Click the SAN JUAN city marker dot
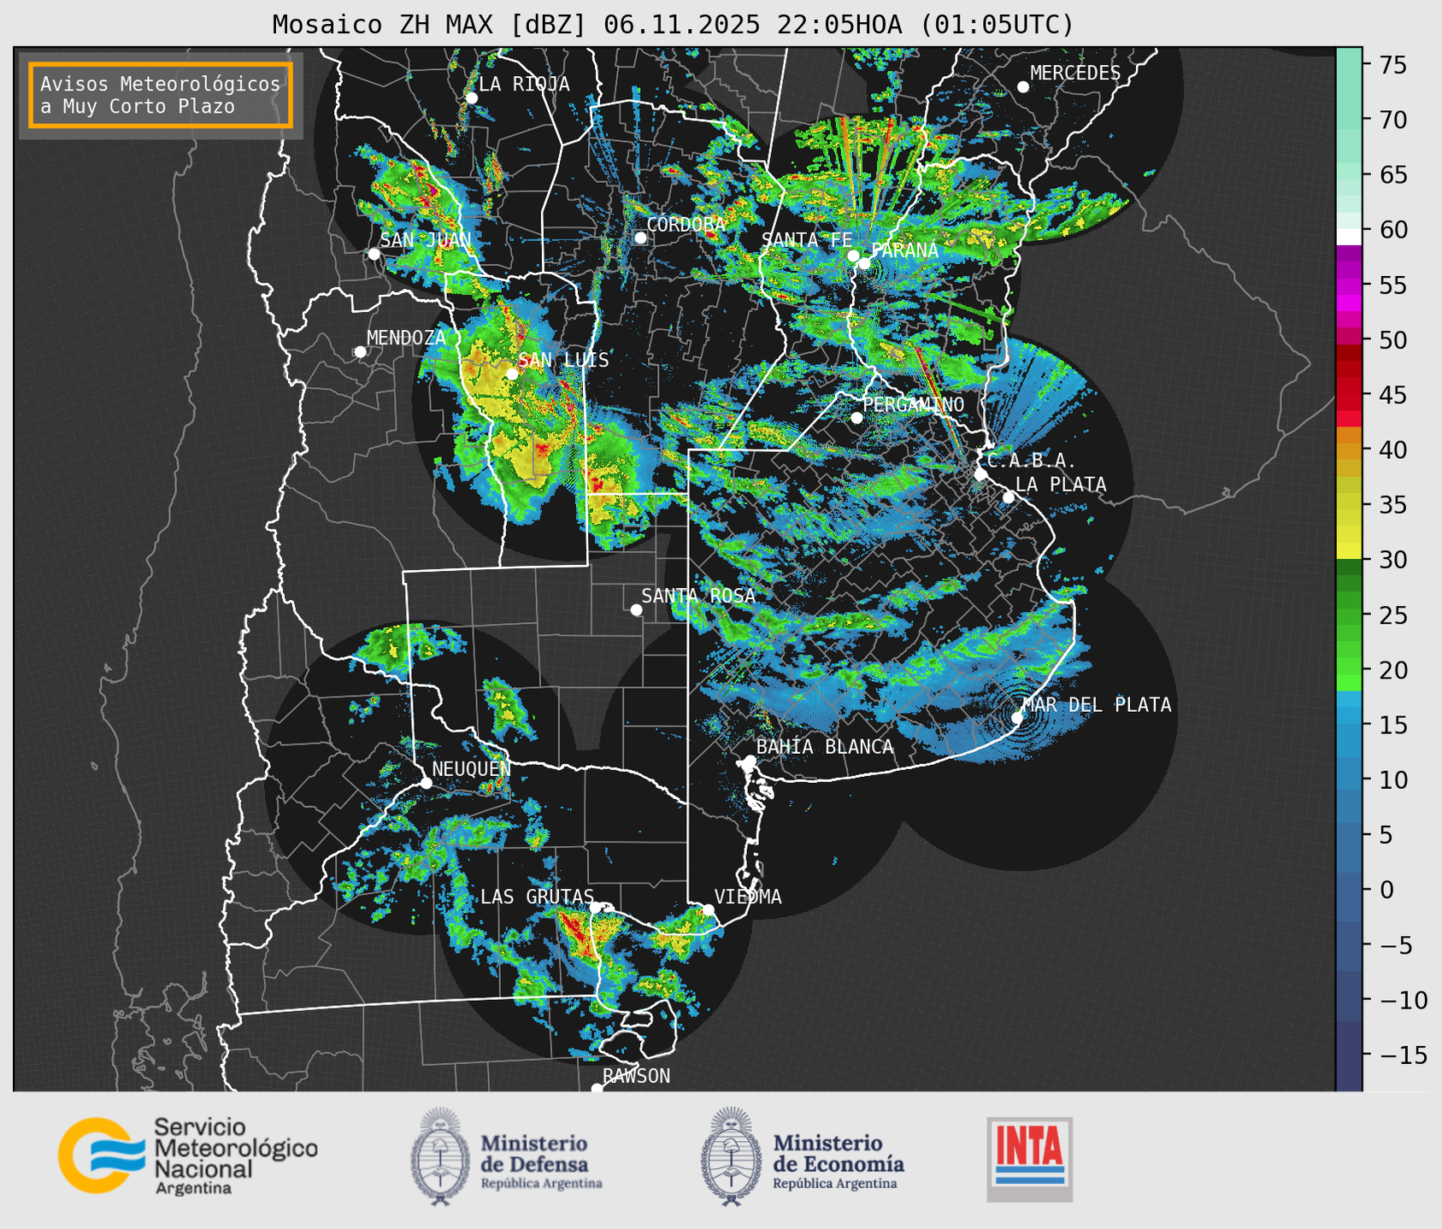The height and width of the screenshot is (1229, 1442). point(374,254)
